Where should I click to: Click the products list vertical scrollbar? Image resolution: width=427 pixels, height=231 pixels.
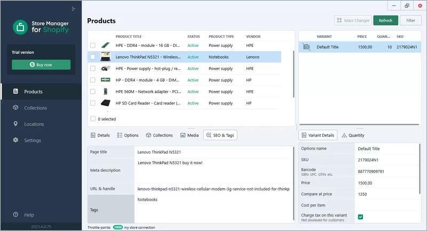294,74
